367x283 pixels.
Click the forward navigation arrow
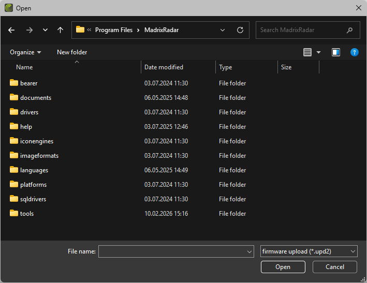point(30,30)
